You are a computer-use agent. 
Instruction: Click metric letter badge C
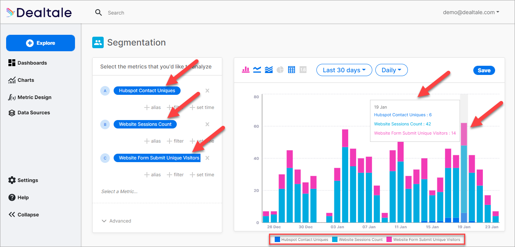(x=105, y=158)
